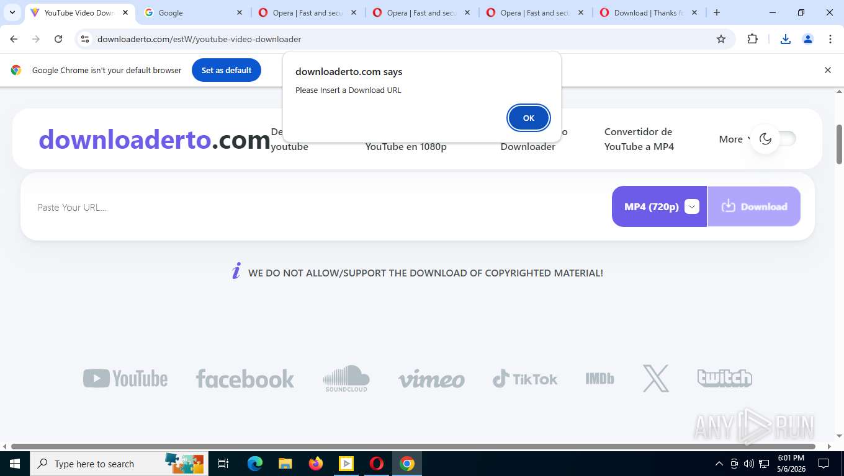The height and width of the screenshot is (476, 844).
Task: Open the notifications center
Action: click(824, 464)
